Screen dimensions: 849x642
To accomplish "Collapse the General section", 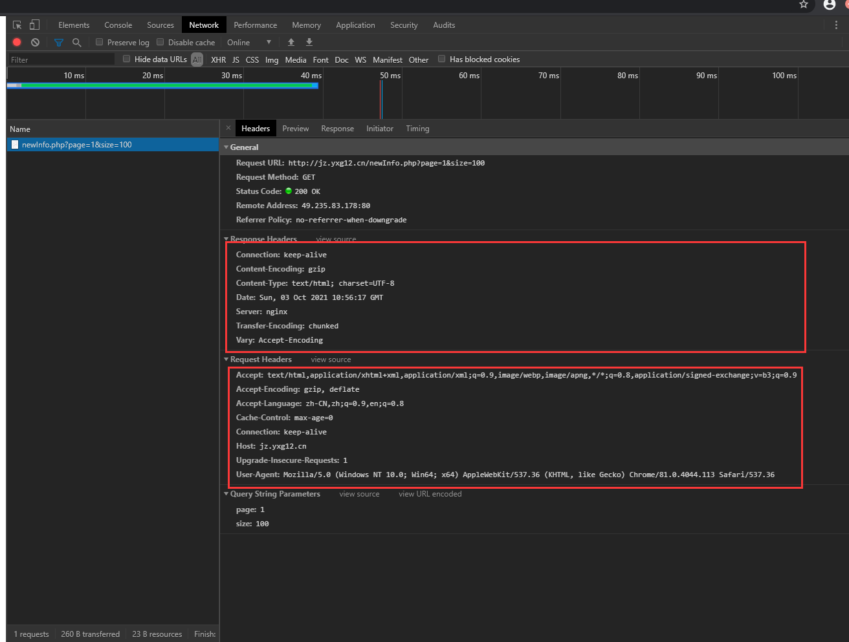I will (226, 147).
